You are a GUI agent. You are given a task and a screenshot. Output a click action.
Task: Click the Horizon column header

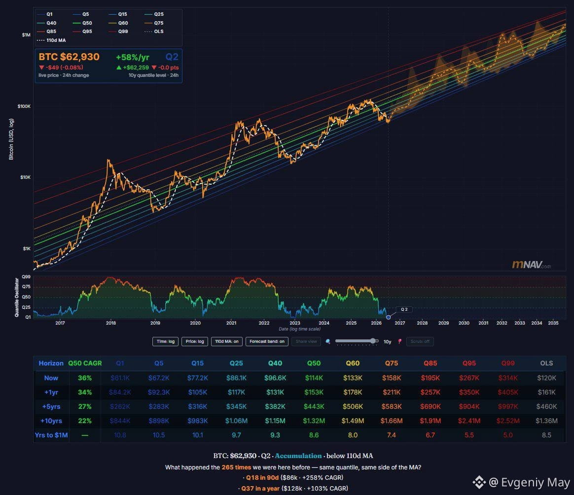51,363
